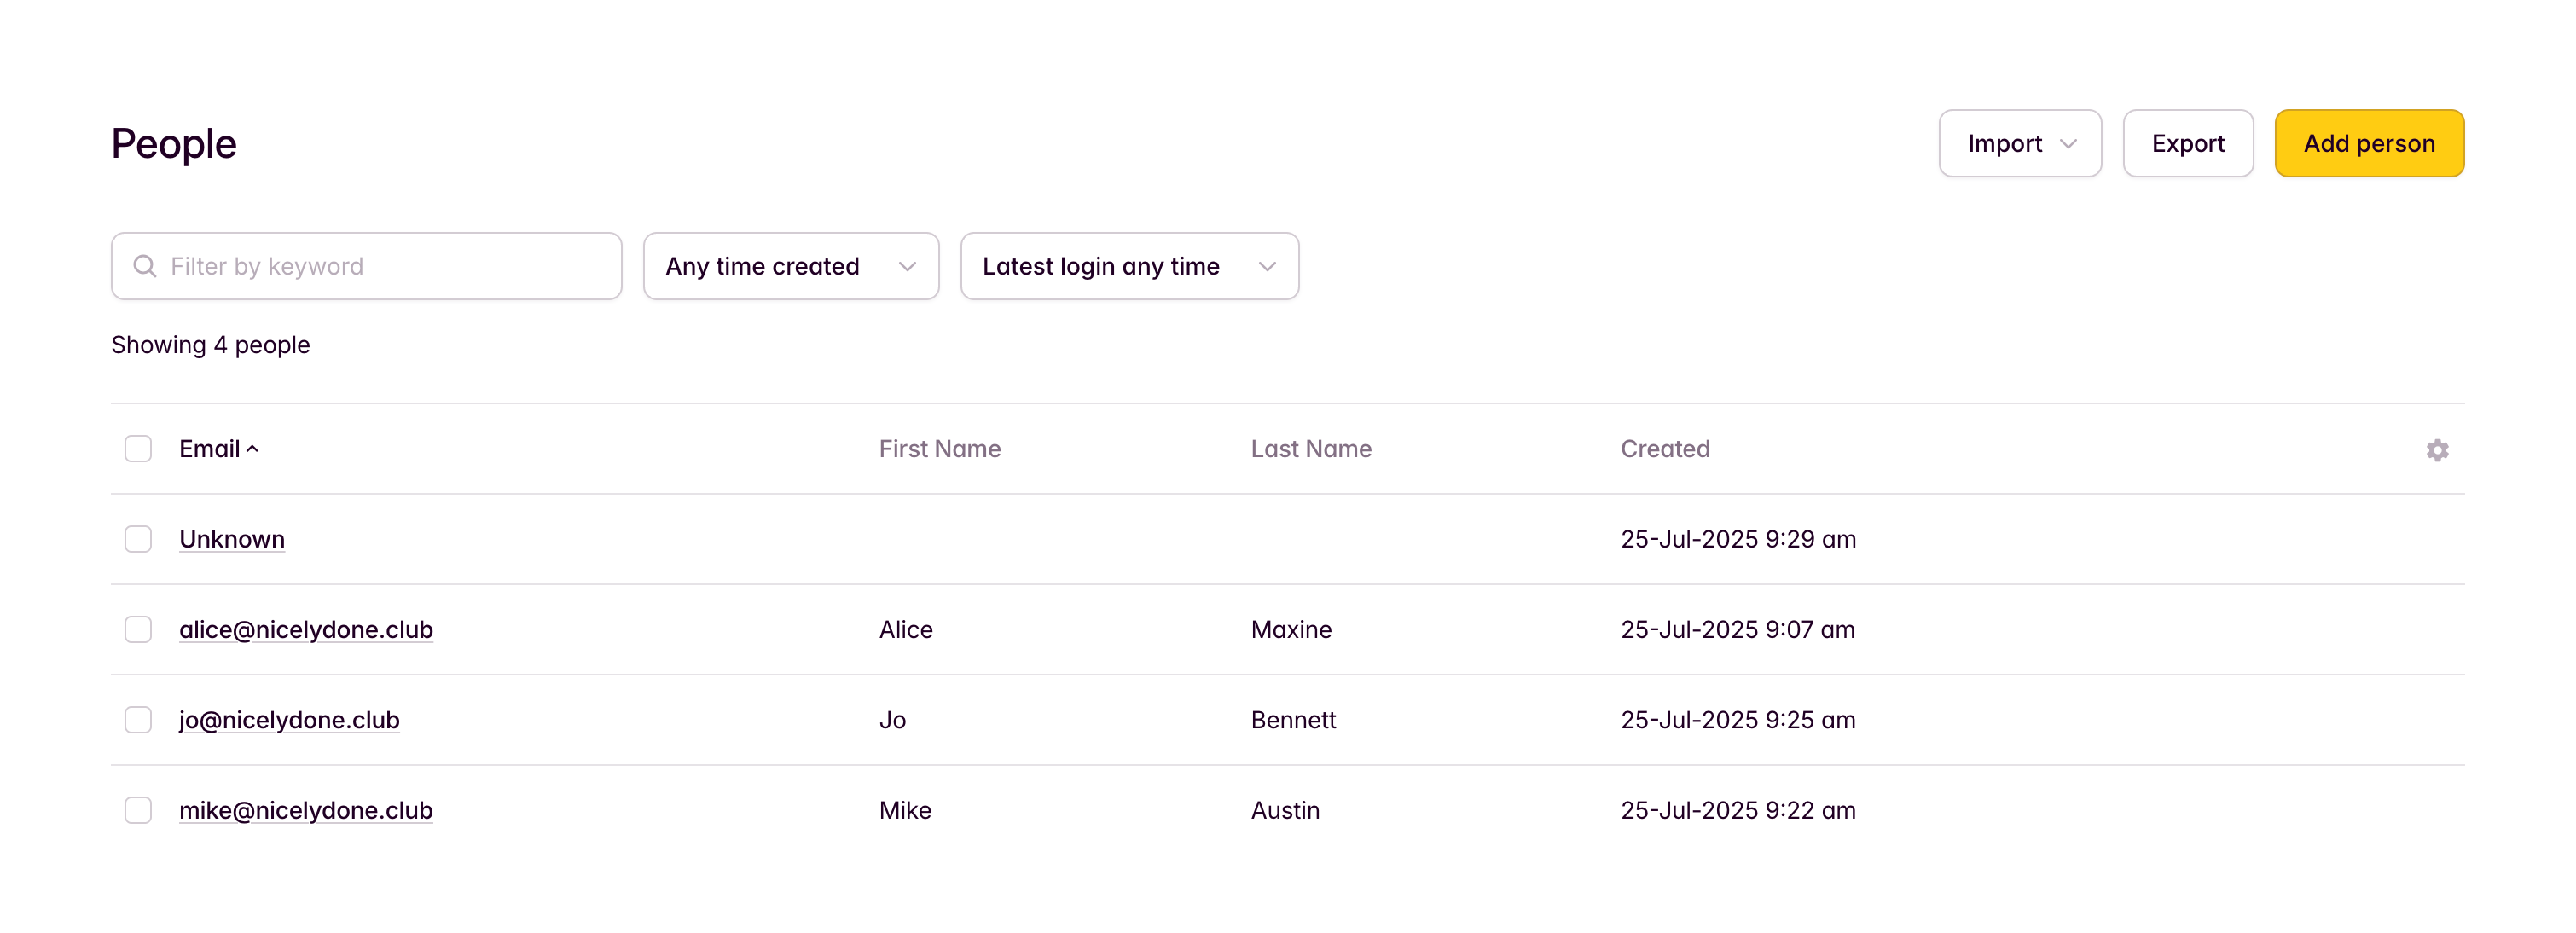Sort by Created column header
Image resolution: width=2576 pixels, height=933 pixels.
1665,449
